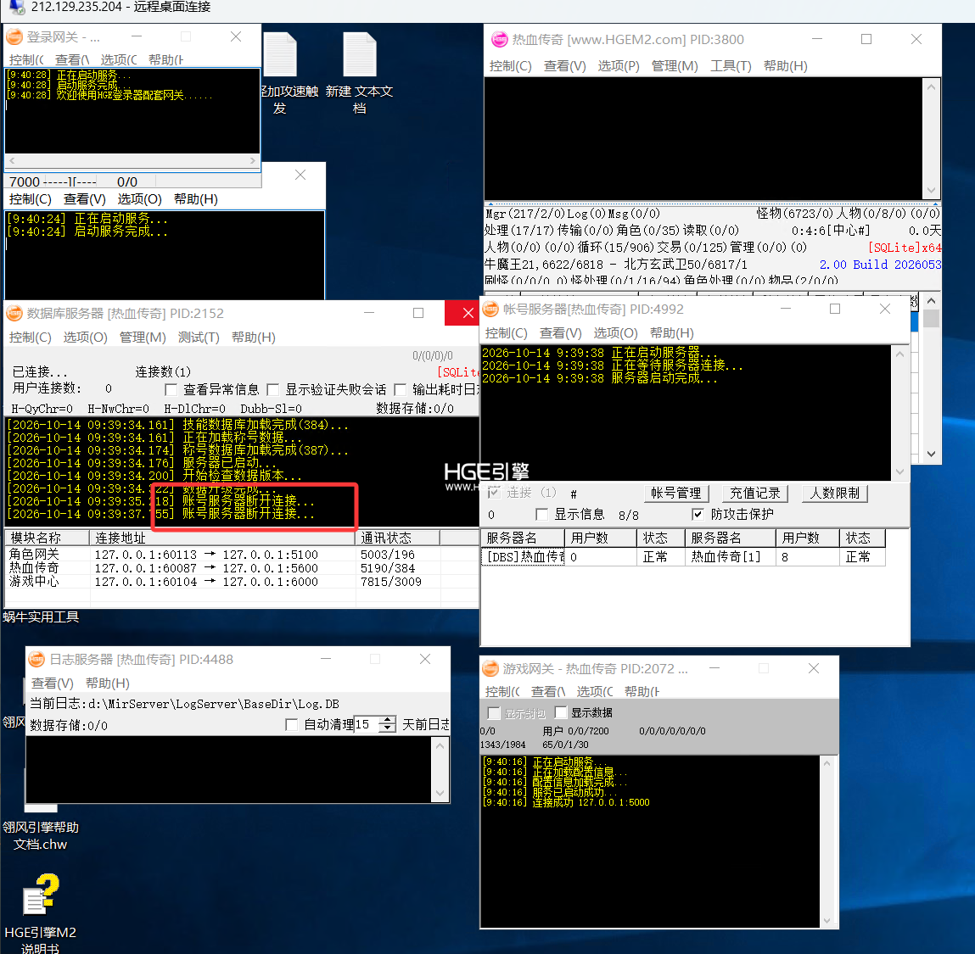This screenshot has height=954, width=975.
Task: Open 查看(V) menu in the 帐号服务器 window
Action: point(560,333)
